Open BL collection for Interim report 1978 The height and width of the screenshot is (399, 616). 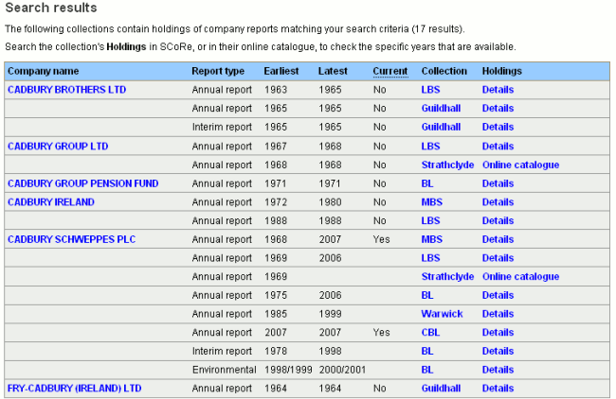[427, 351]
